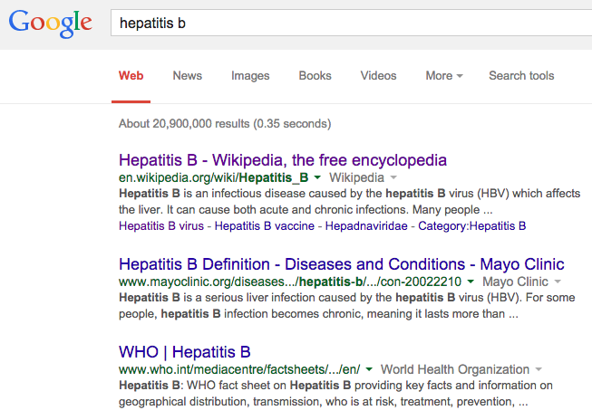Open the Books tab
The width and height of the screenshot is (592, 420).
[315, 76]
